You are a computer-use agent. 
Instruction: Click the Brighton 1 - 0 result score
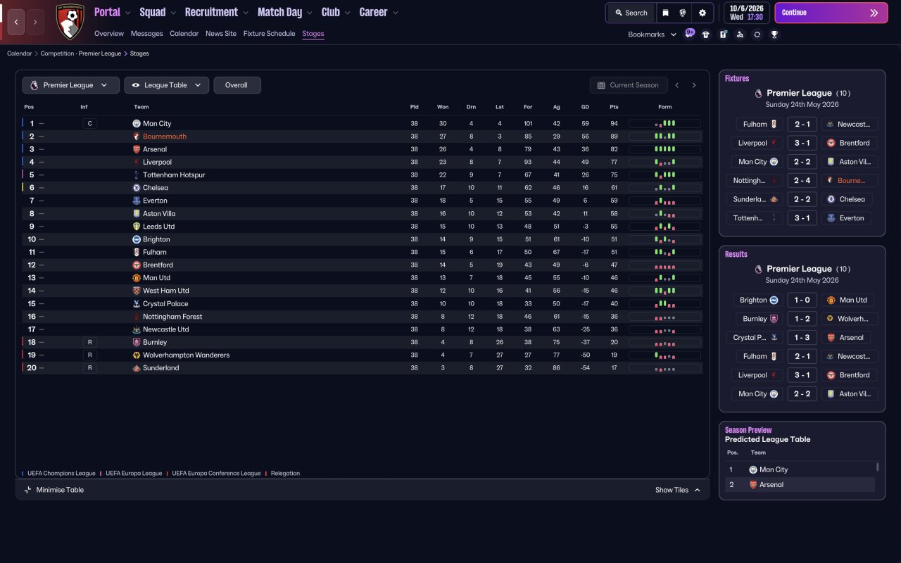(802, 300)
